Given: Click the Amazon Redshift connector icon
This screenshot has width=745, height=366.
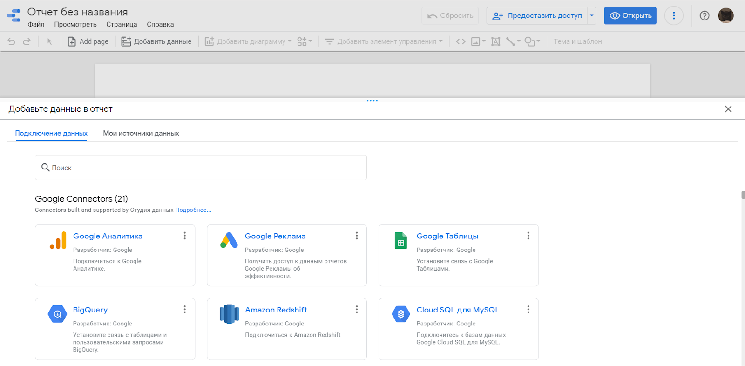Looking at the screenshot, I should (x=229, y=314).
